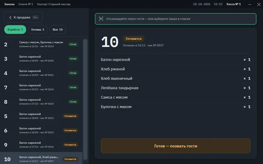Open order 4 with чек № 0021
263x164 pixels.
tap(41, 73)
